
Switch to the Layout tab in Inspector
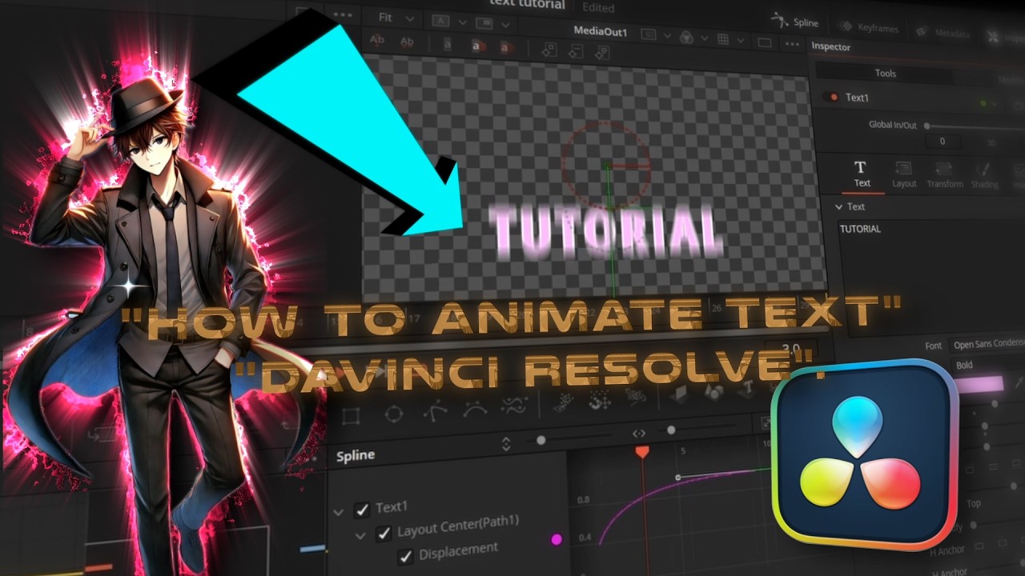(904, 174)
